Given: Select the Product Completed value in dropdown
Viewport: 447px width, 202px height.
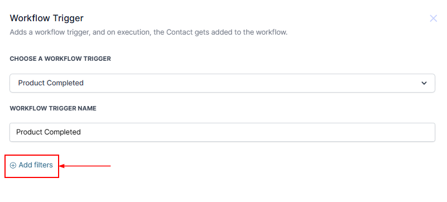Looking at the screenshot, I should (x=51, y=83).
